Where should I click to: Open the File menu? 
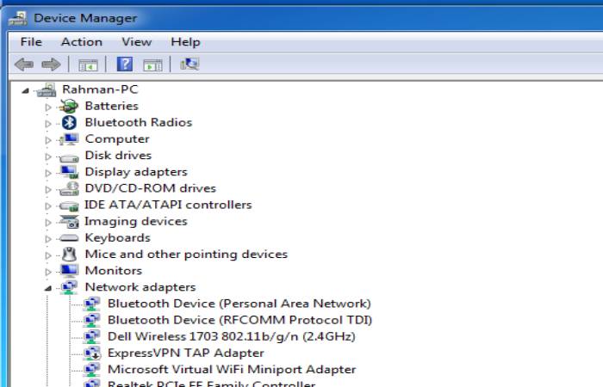(31, 42)
